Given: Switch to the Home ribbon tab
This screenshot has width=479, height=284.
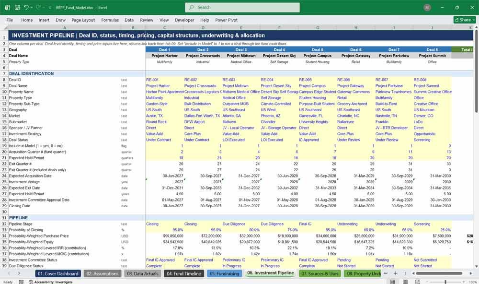Looking at the screenshot, I should coord(27,20).
